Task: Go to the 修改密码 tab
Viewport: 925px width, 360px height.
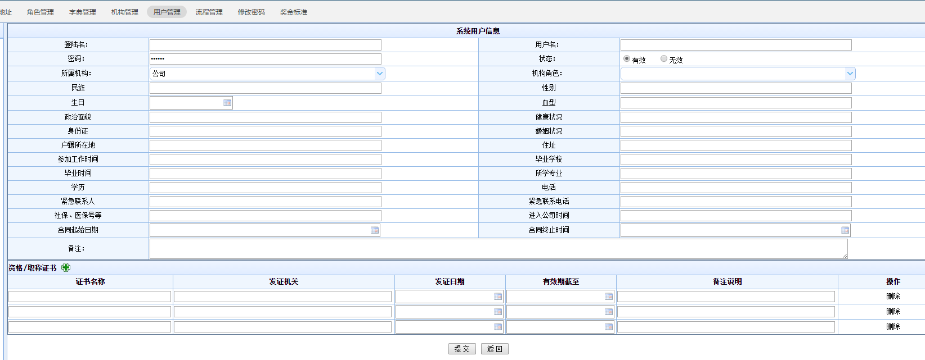Action: [251, 12]
